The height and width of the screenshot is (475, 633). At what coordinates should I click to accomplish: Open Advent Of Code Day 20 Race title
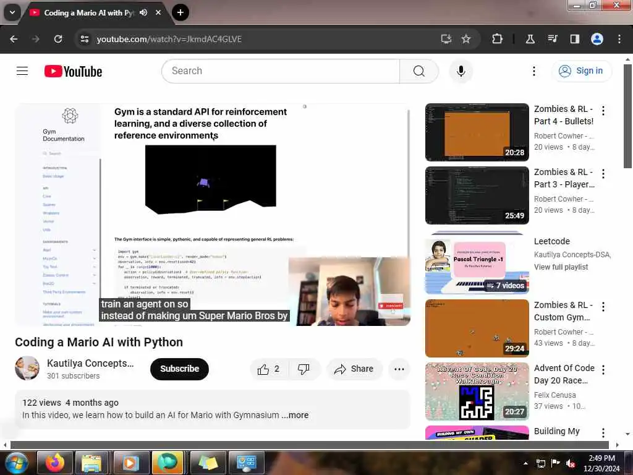564,374
